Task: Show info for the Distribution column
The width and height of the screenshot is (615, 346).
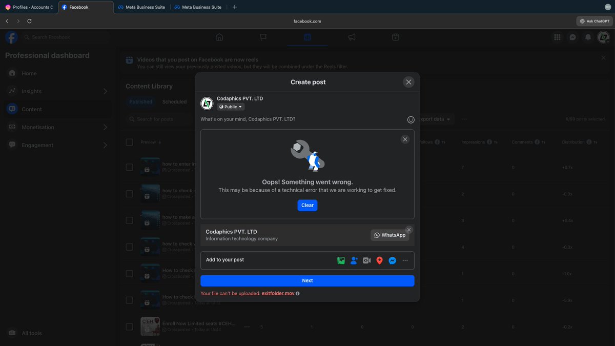Action: pyautogui.click(x=588, y=142)
